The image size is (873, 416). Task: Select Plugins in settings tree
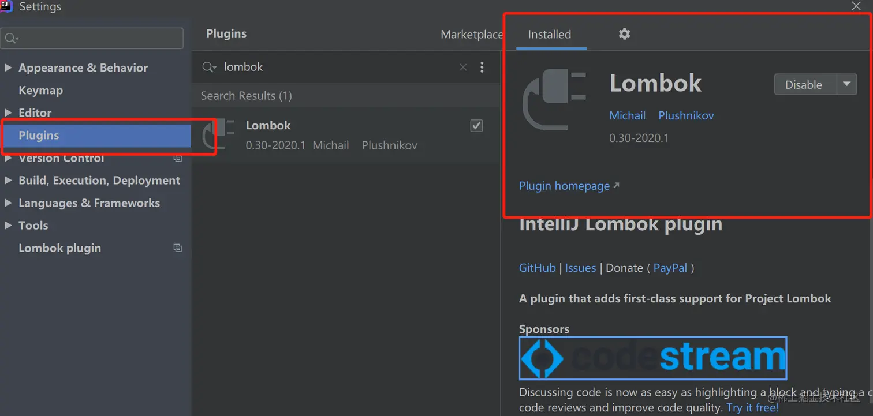[95, 136]
